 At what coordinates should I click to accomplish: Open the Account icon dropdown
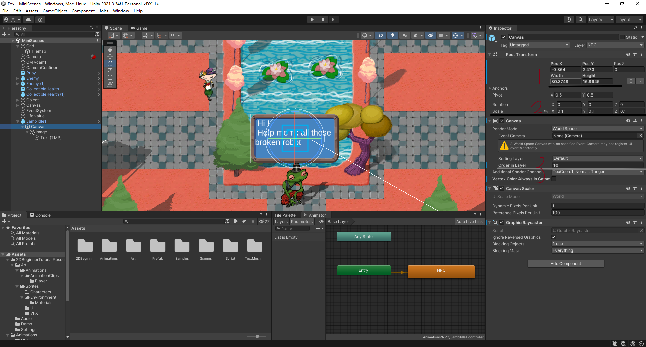pos(11,20)
